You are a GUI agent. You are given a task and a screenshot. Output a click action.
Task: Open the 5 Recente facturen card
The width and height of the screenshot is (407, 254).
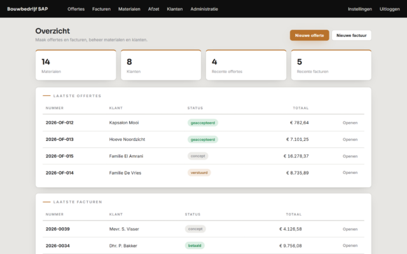tap(331, 65)
